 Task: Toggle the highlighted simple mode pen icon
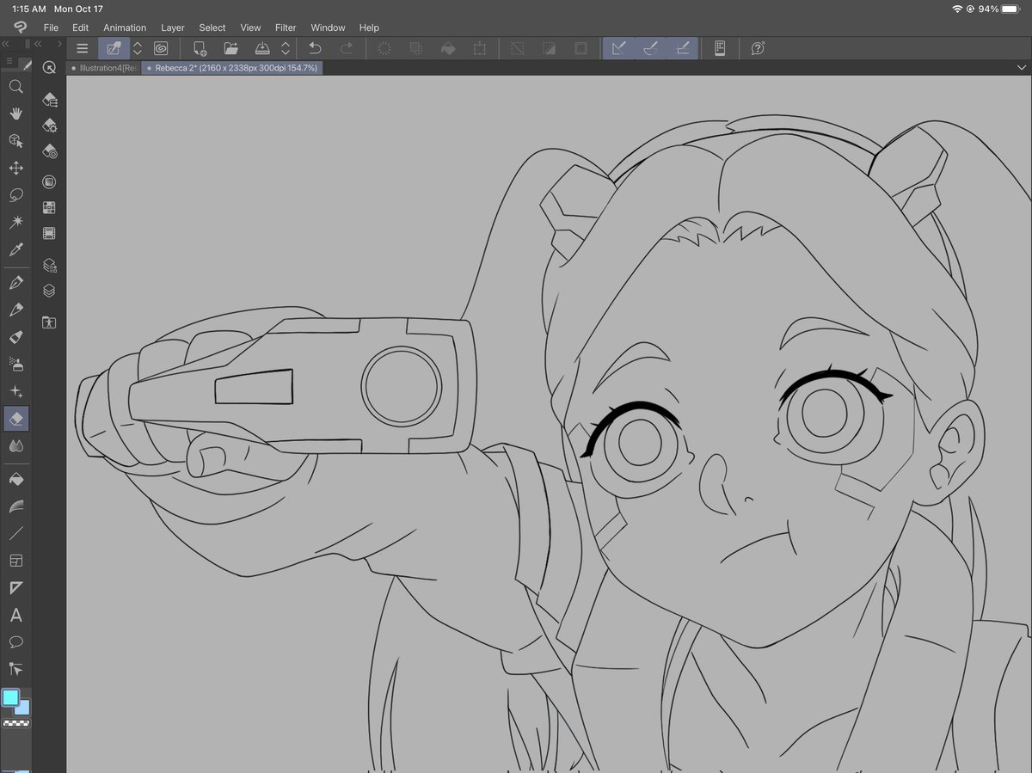[114, 49]
